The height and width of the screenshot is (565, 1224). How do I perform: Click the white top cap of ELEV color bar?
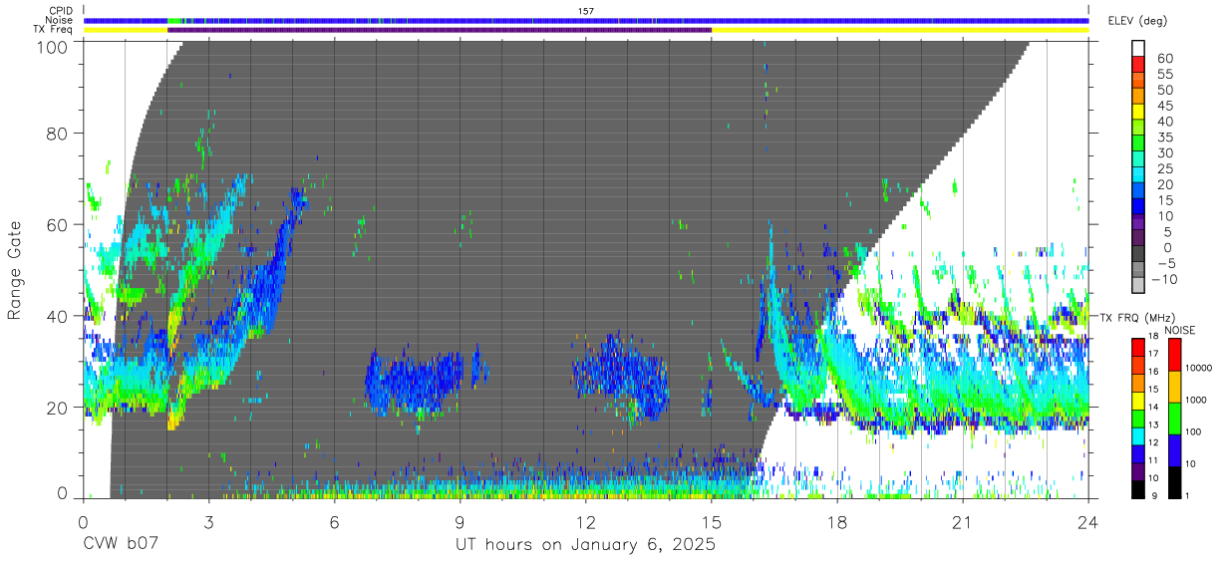(1139, 50)
